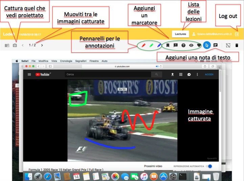Open the Lectures list
Screen dimensions: 244x181
(180, 34)
